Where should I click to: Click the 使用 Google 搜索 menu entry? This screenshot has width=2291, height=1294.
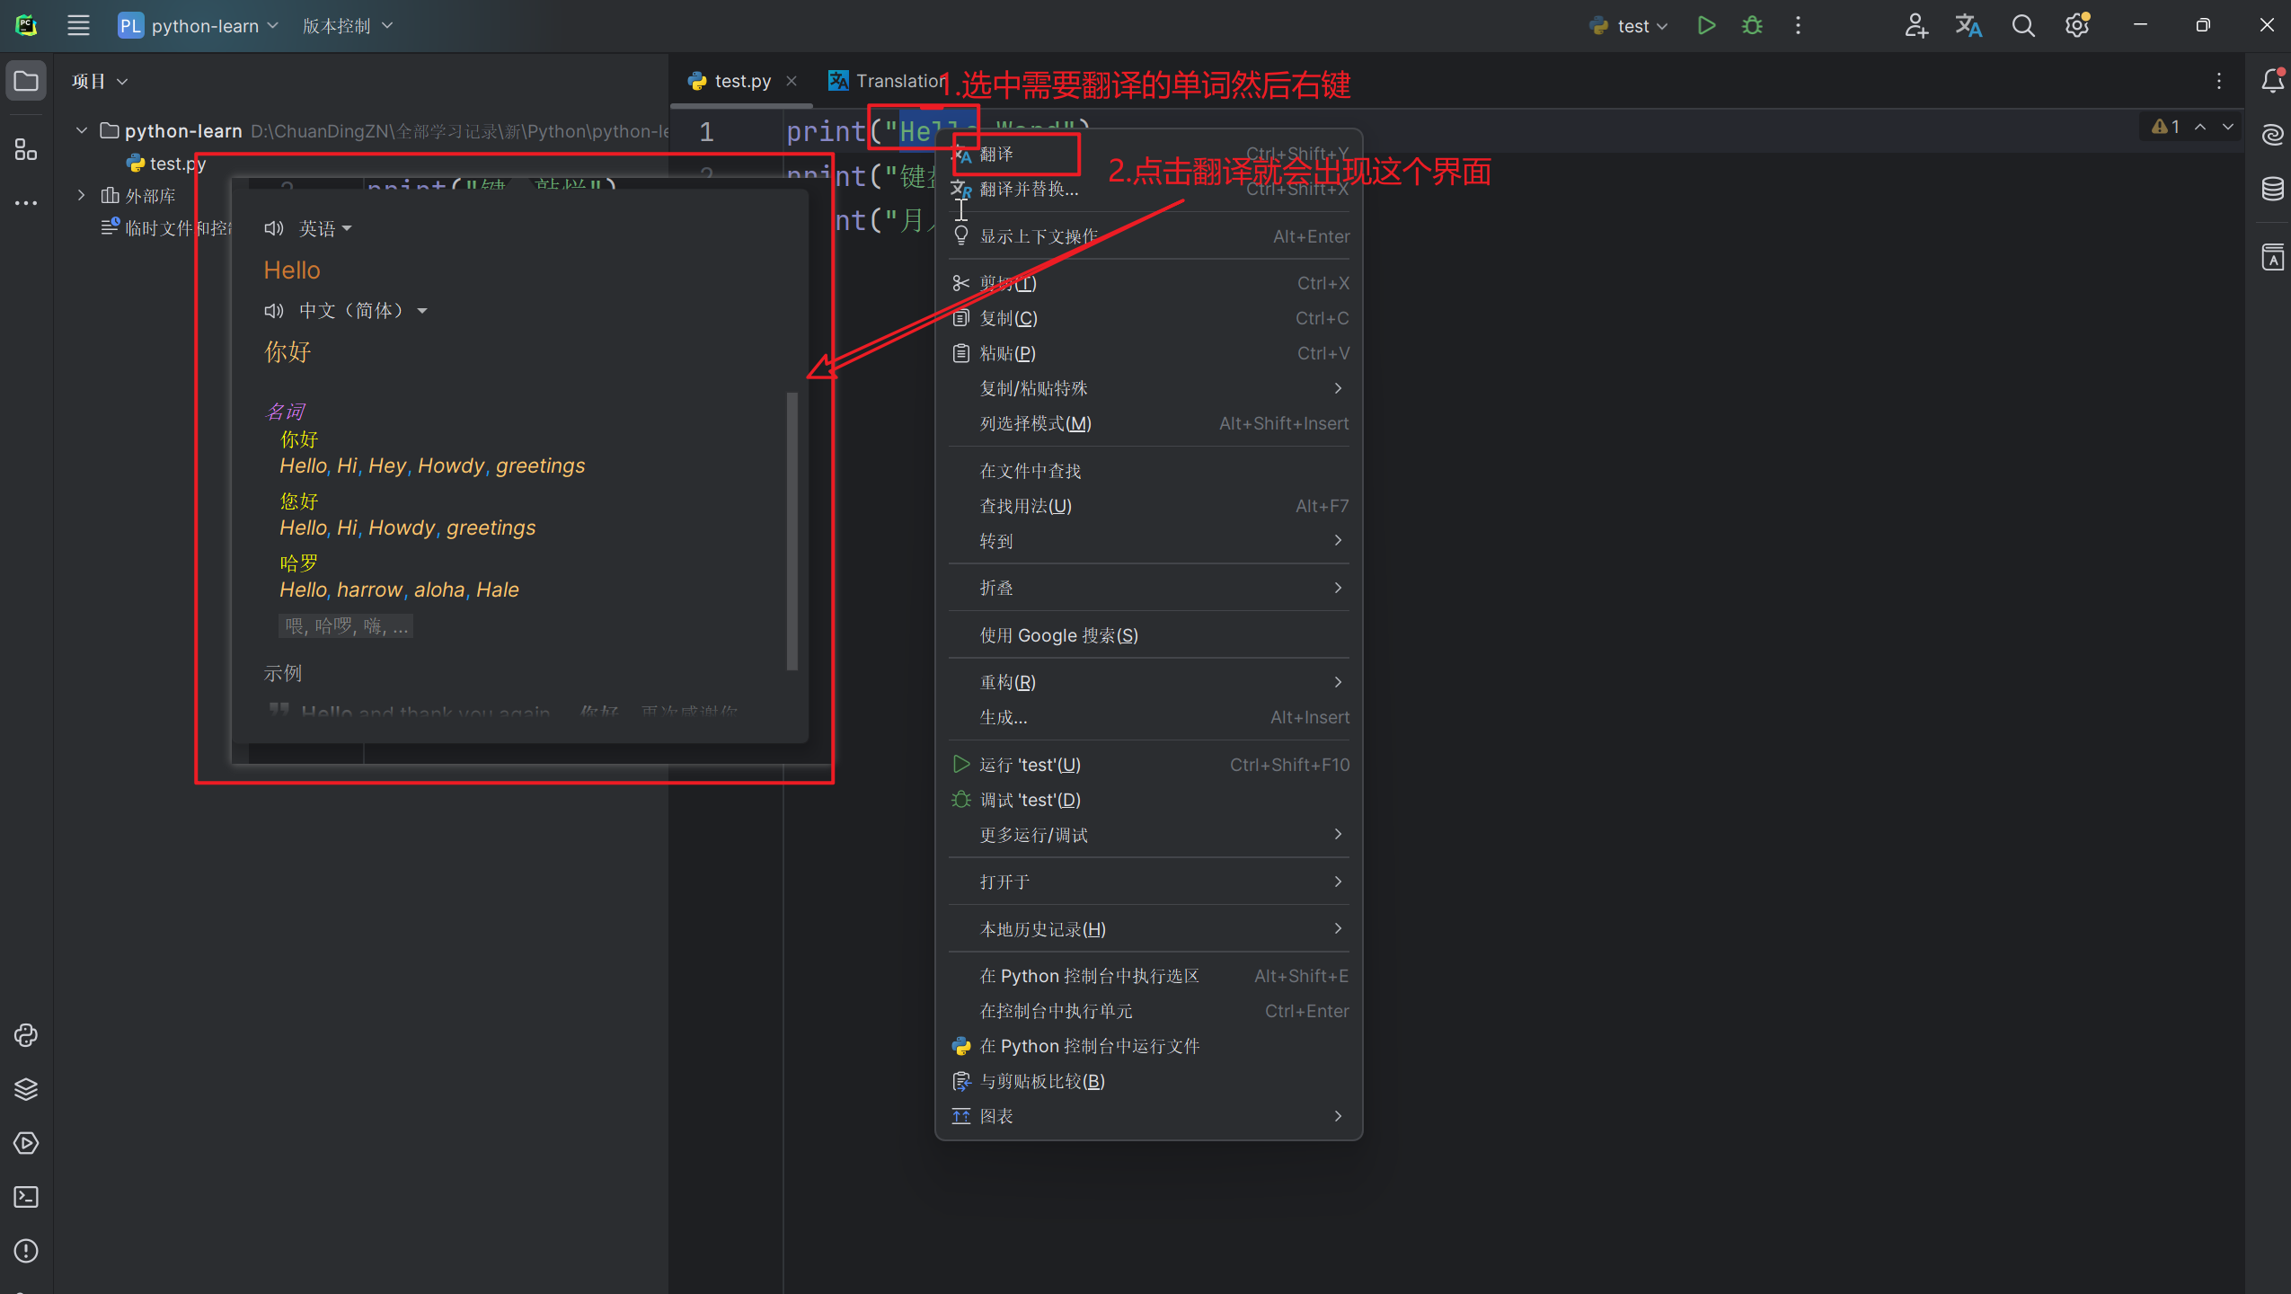[x=1058, y=635]
